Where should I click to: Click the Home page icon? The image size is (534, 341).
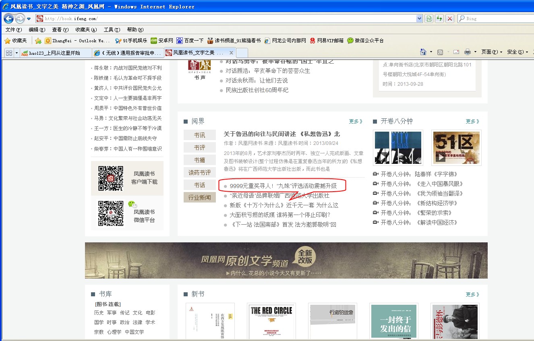(x=423, y=52)
